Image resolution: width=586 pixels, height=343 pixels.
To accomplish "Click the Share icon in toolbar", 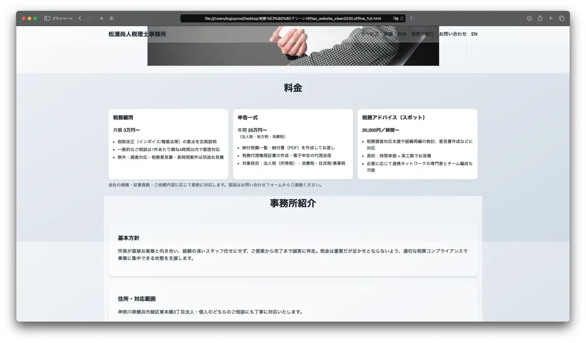I will 540,18.
